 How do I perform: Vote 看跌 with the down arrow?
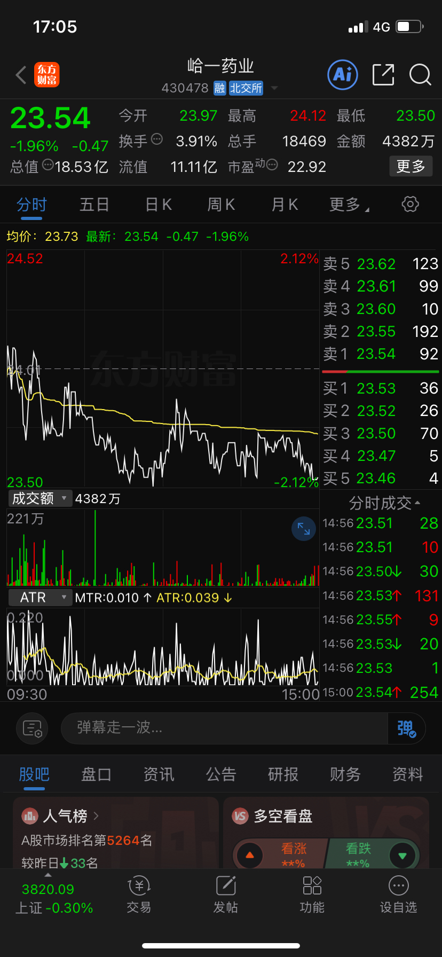pos(403,856)
